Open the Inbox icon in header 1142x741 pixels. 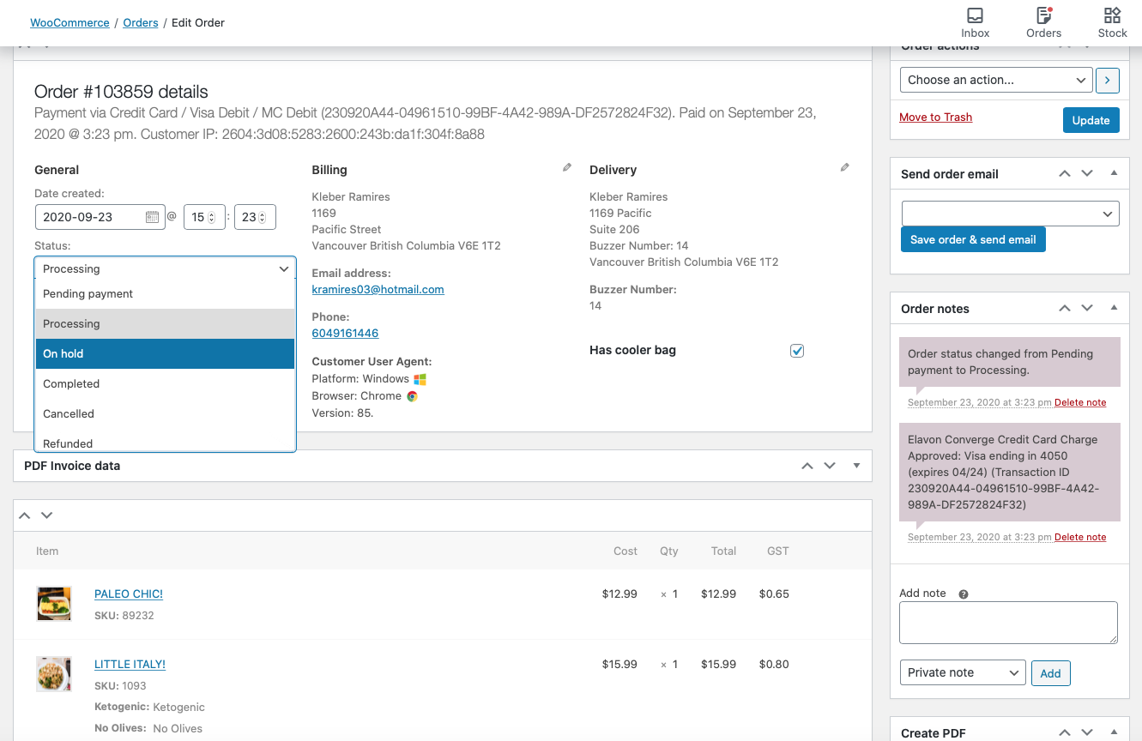coord(975,22)
